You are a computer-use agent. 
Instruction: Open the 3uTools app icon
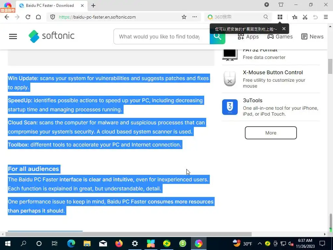pyautogui.click(x=230, y=107)
